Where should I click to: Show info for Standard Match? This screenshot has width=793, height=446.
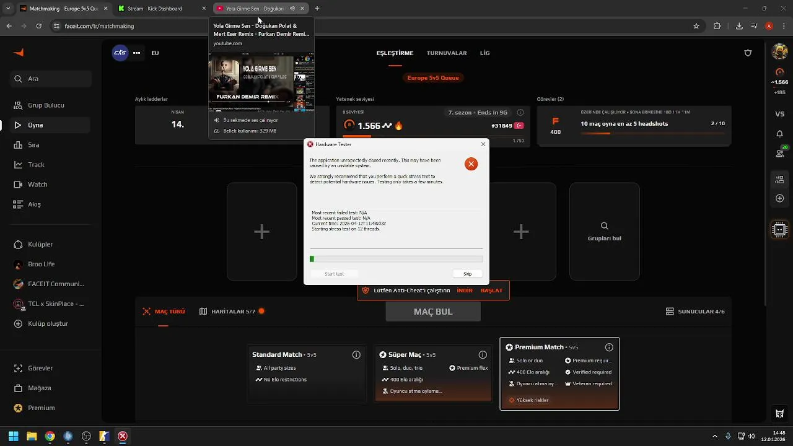(x=356, y=355)
